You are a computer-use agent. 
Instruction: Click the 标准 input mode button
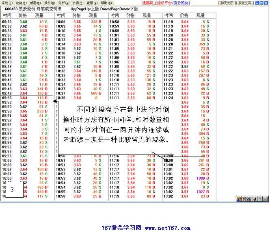(x=247, y=199)
